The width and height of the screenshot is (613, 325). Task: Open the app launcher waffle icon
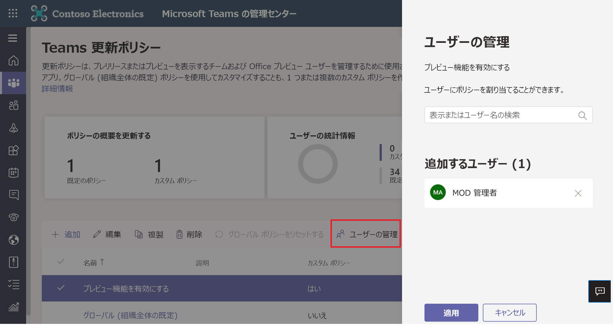13,13
